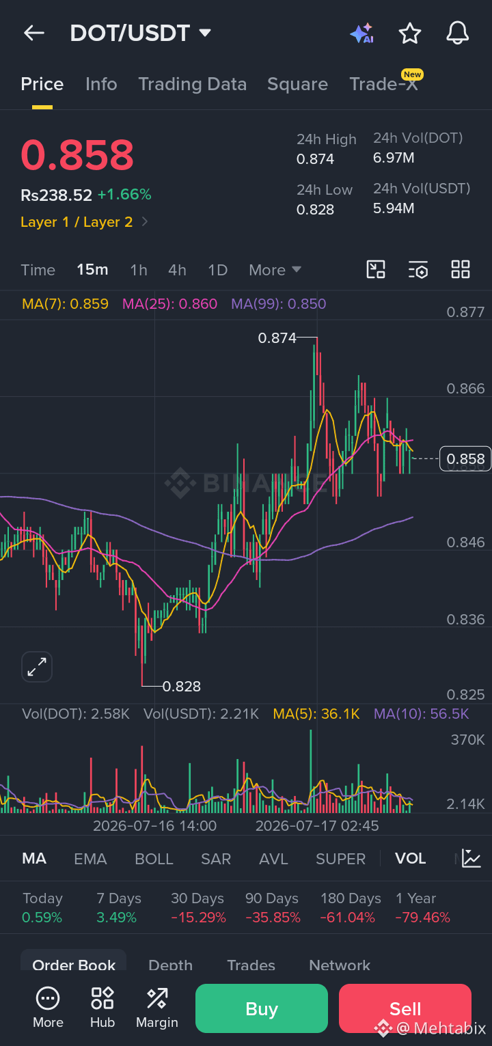The width and height of the screenshot is (492, 1046).
Task: Toggle the AVL indicator
Action: click(273, 859)
